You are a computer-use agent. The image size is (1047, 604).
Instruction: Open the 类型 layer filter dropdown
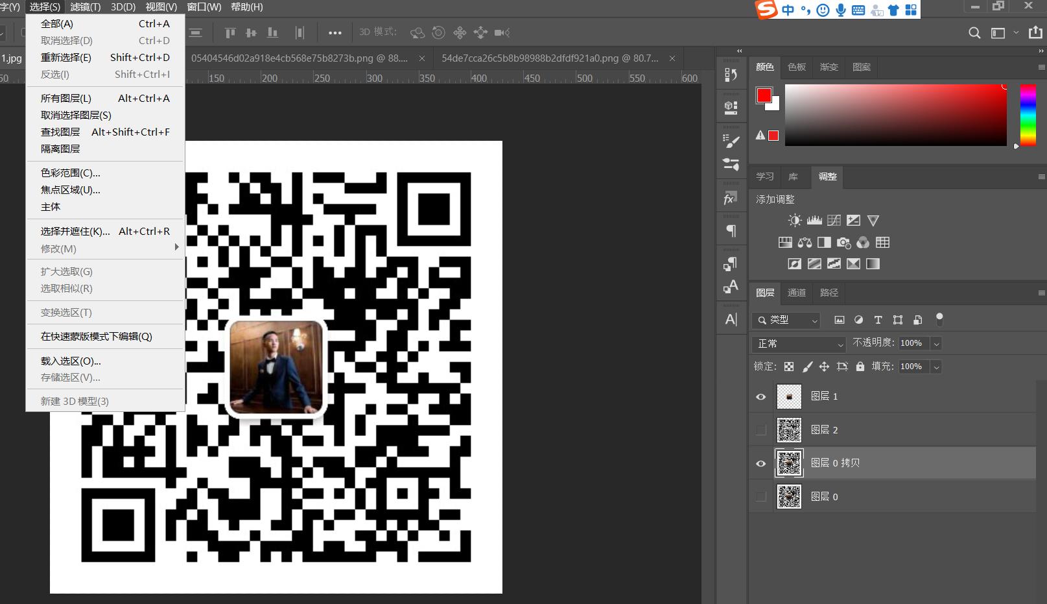pyautogui.click(x=787, y=320)
